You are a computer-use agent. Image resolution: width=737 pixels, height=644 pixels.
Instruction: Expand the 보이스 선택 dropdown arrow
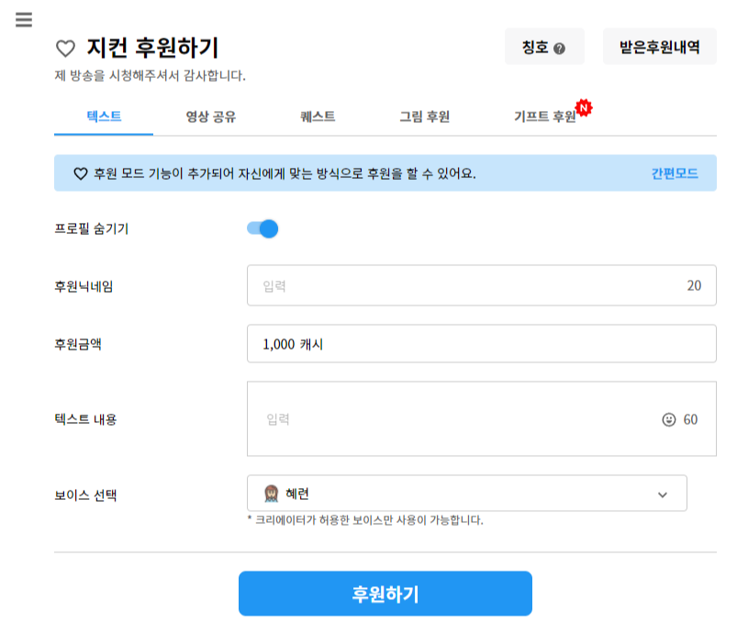tap(663, 494)
